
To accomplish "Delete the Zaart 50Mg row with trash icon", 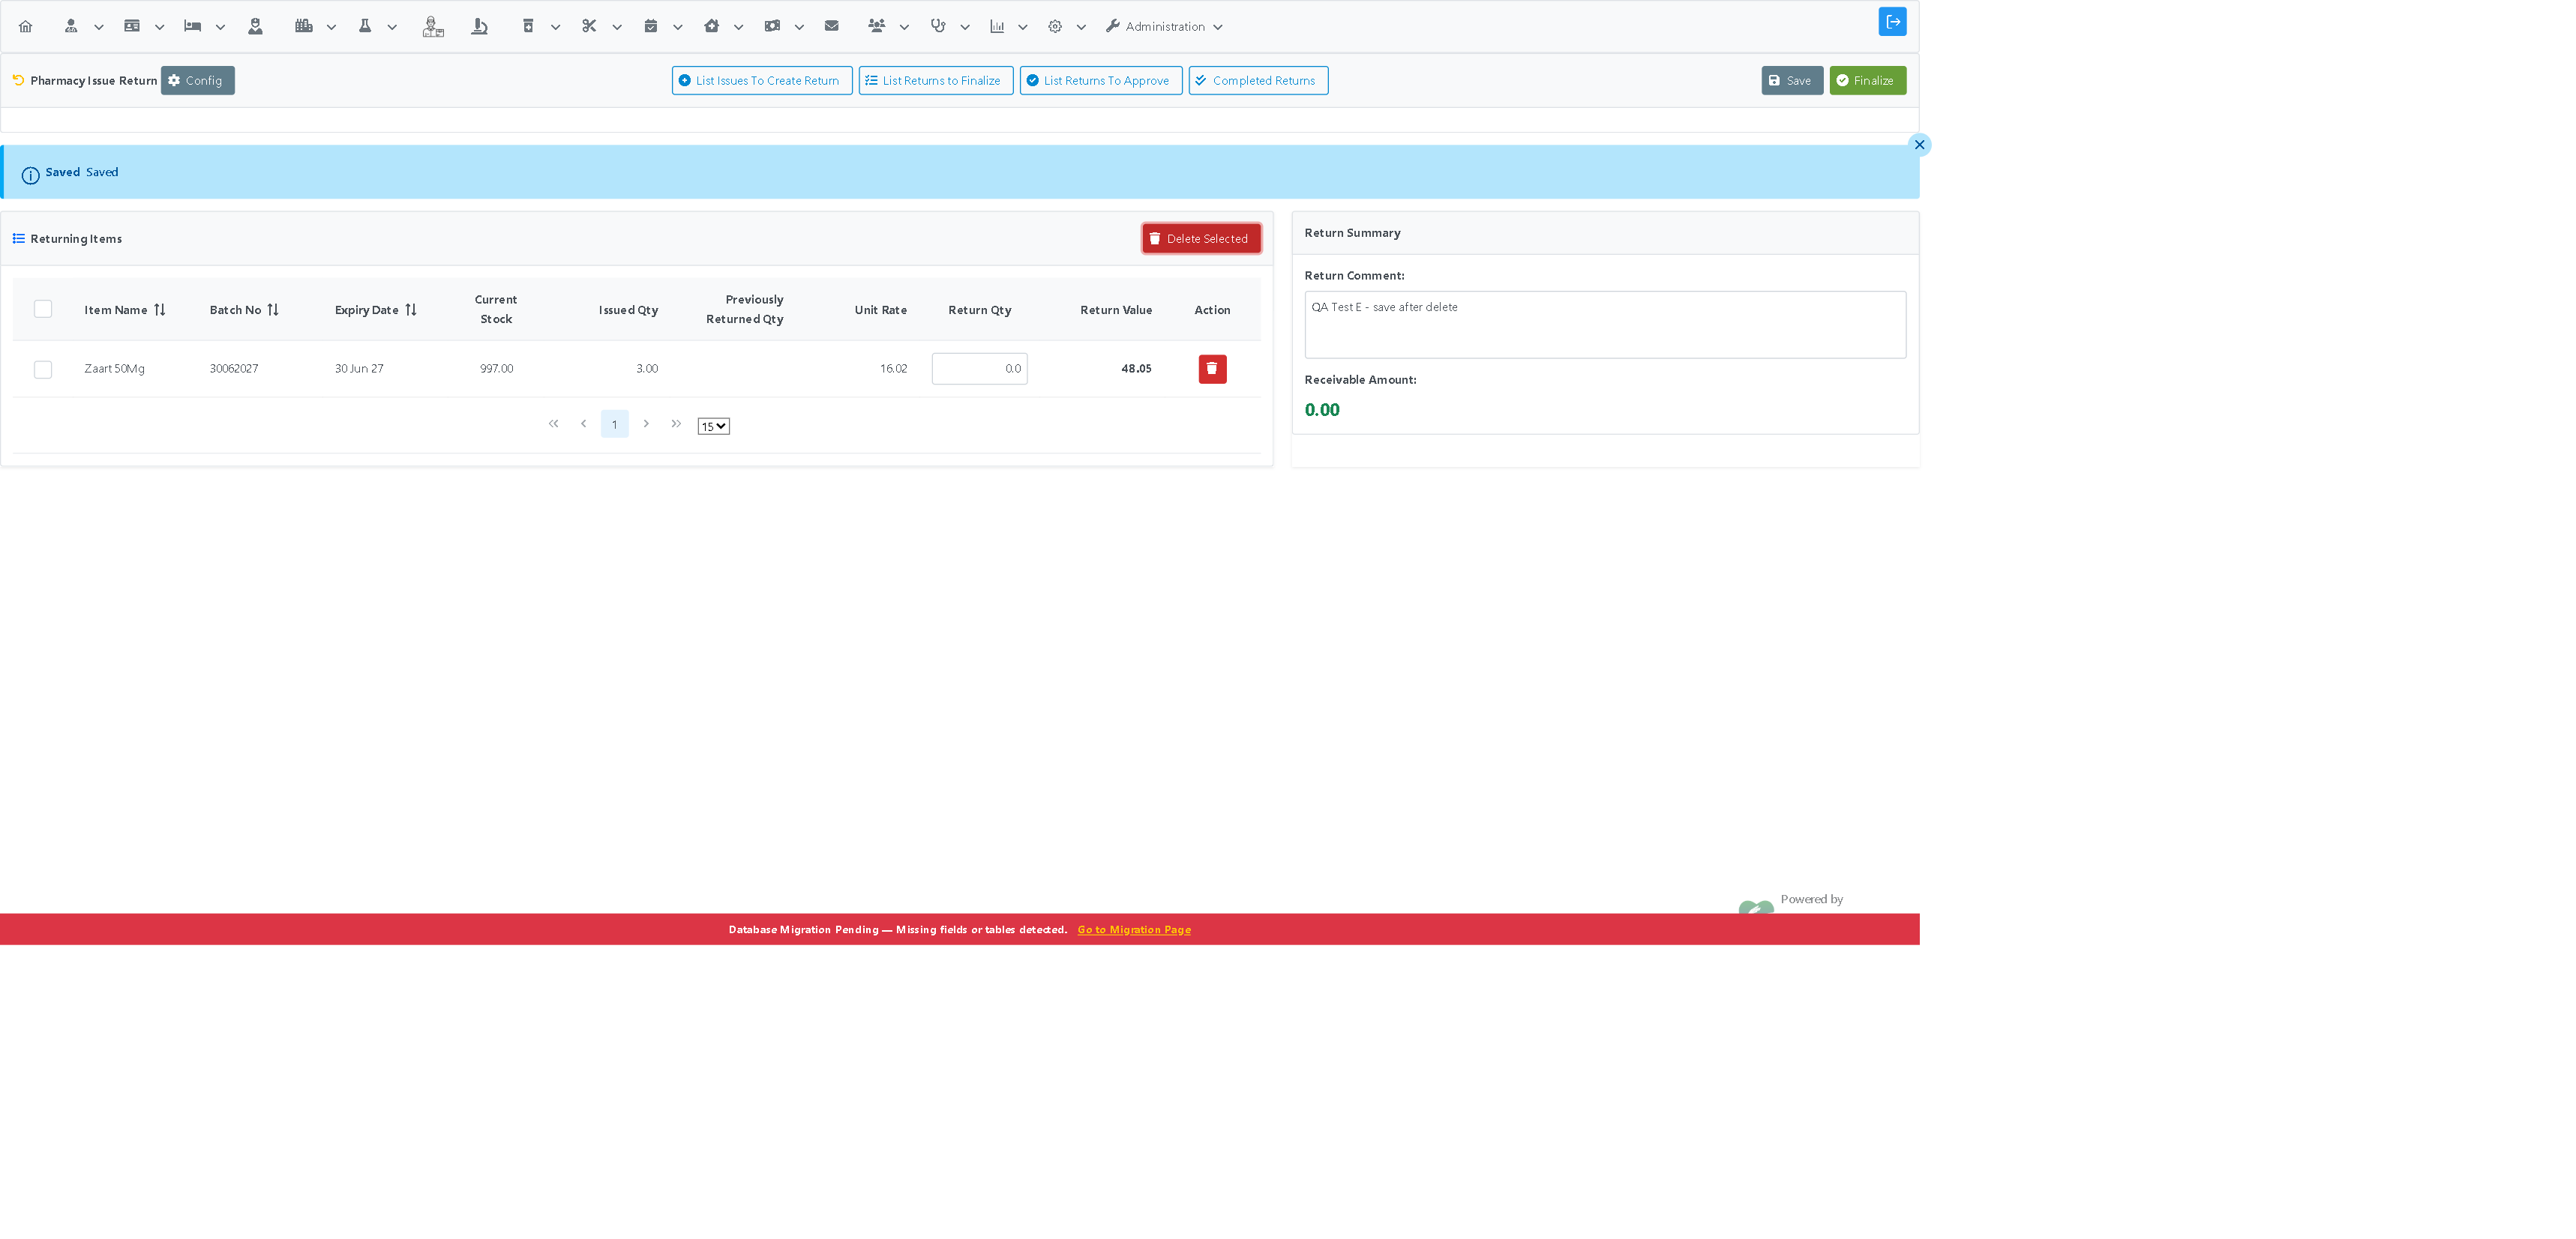I will [x=1212, y=369].
